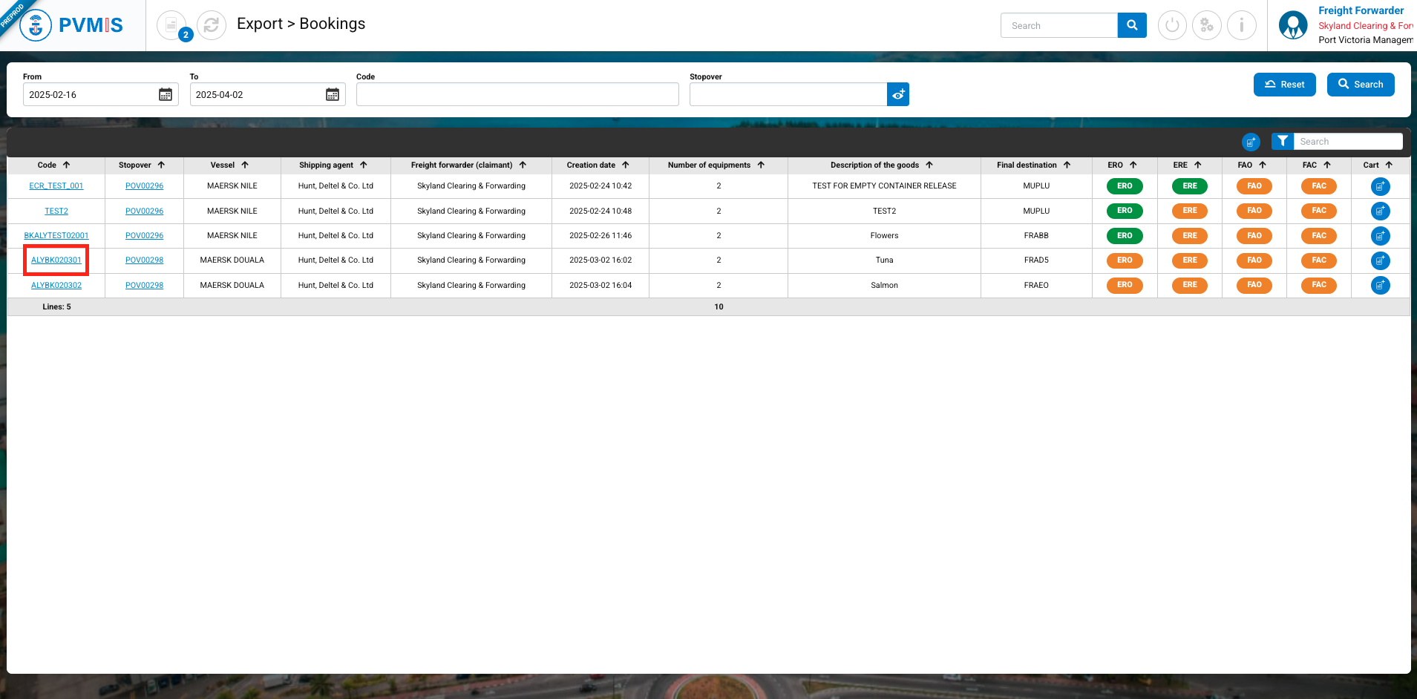Add booking ECR_TEST_001 to cart
1417x699 pixels.
coord(1380,186)
